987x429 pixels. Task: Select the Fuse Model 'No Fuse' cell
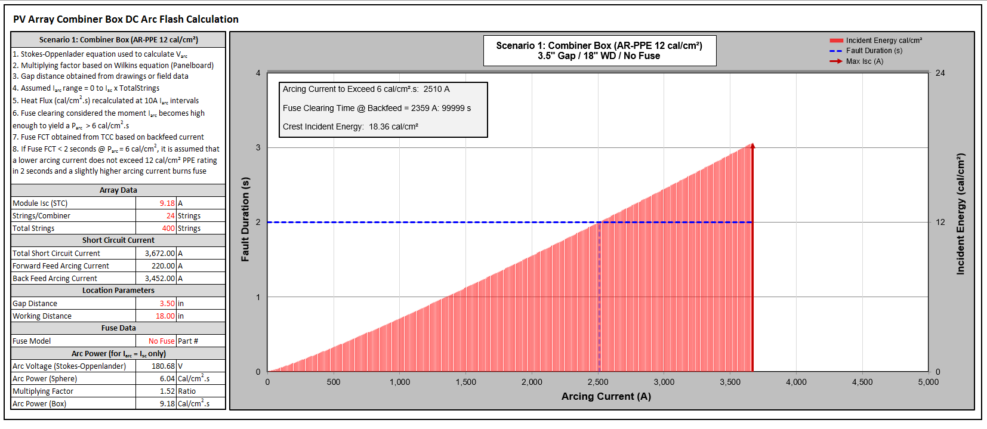tap(161, 341)
